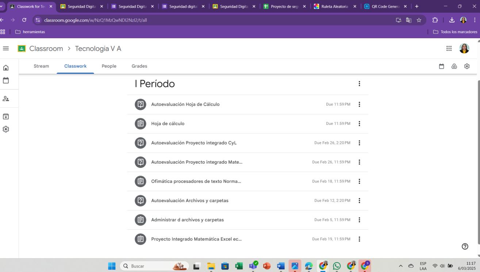Click the browser address bar URL

coord(96,20)
